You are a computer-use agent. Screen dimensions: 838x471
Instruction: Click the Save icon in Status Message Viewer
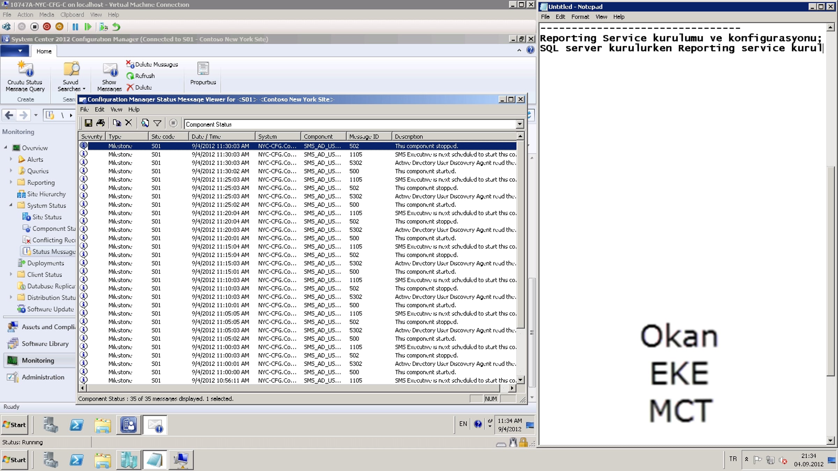88,123
